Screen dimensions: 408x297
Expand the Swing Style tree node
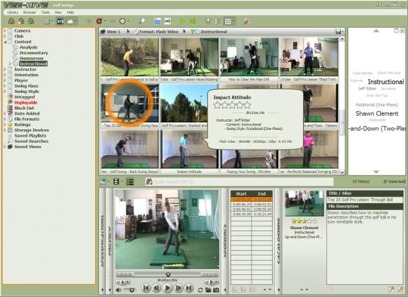[5, 91]
